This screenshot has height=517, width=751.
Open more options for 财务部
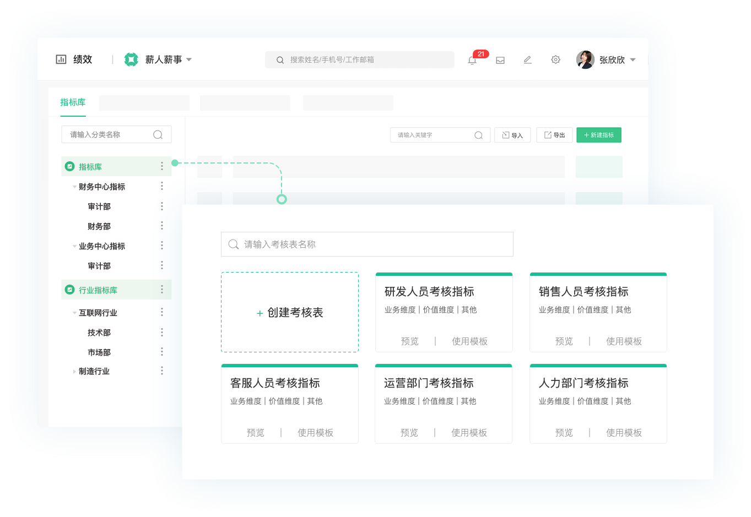tap(162, 226)
